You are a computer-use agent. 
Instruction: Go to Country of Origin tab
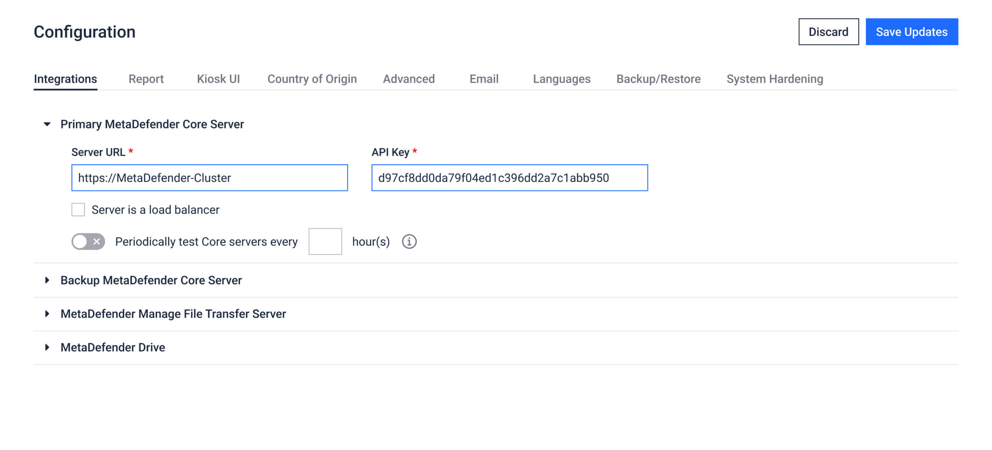point(312,79)
